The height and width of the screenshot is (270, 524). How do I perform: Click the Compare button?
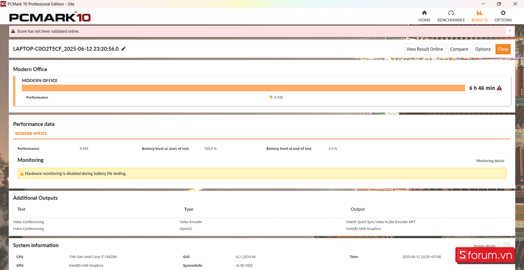pyautogui.click(x=459, y=49)
